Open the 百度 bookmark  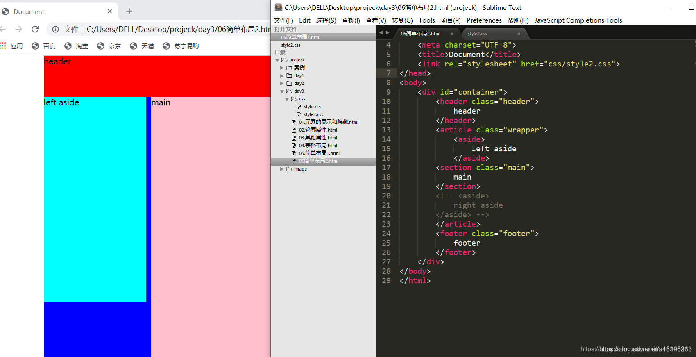tap(44, 46)
